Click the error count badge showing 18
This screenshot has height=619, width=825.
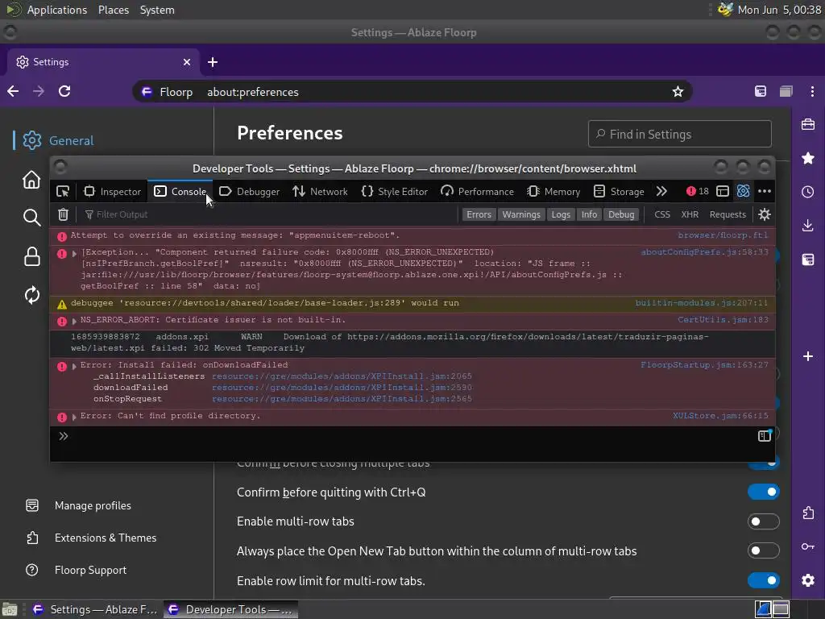tap(698, 192)
